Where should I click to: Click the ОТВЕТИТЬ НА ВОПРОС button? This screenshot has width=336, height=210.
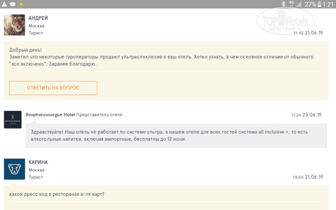[x=53, y=88]
